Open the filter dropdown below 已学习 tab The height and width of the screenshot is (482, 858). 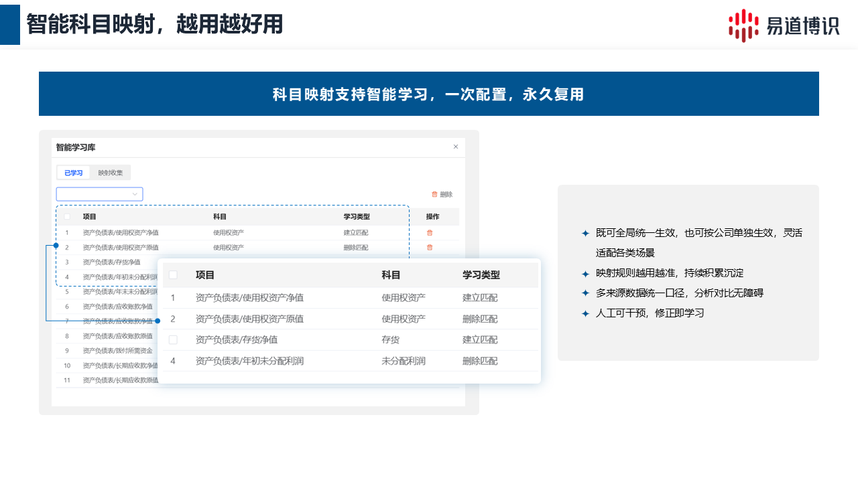tap(99, 194)
